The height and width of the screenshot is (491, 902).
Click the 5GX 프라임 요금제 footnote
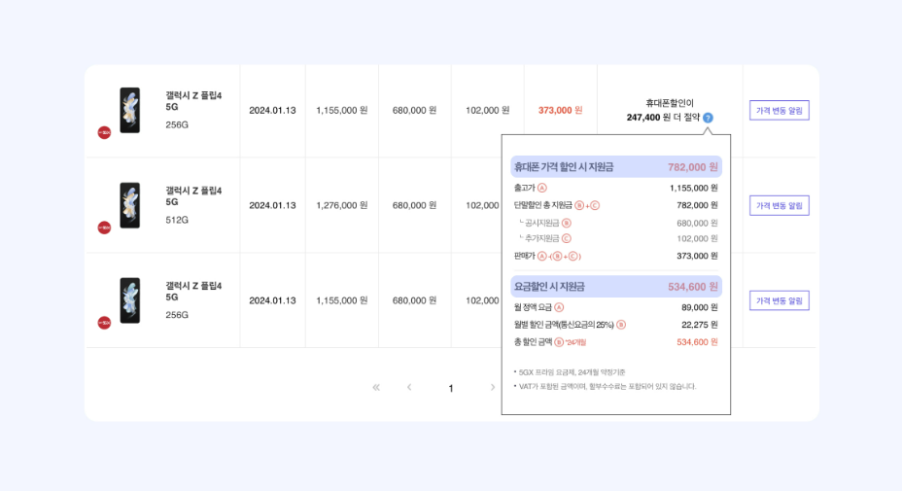click(x=570, y=372)
